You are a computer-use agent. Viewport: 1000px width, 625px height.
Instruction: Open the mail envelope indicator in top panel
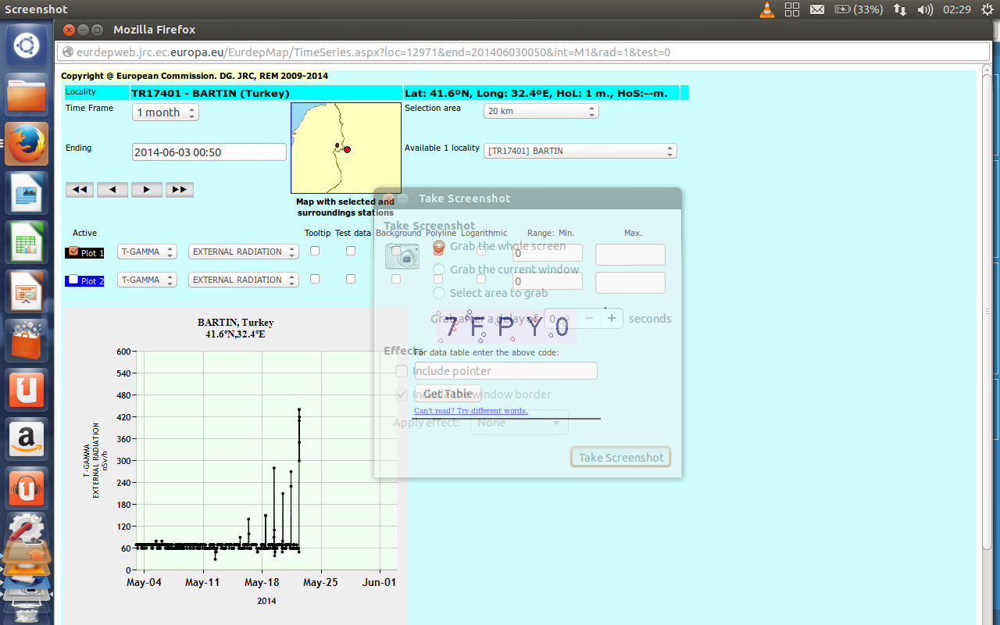pyautogui.click(x=817, y=9)
